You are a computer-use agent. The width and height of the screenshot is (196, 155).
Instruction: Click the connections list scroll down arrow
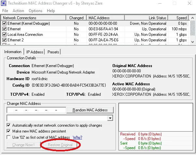pos(193,42)
